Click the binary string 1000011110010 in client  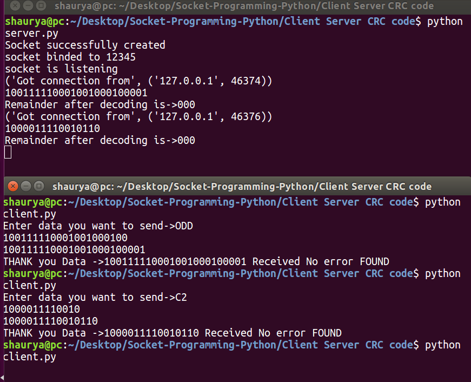pyautogui.click(x=42, y=309)
